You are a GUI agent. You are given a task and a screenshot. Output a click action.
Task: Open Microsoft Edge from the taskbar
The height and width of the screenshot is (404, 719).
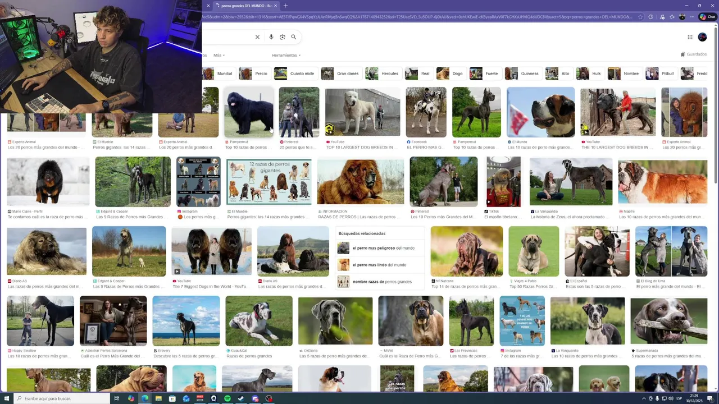144,398
